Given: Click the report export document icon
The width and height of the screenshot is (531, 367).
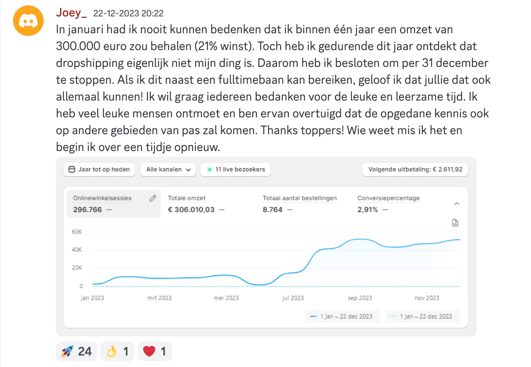Looking at the screenshot, I should click(x=455, y=223).
